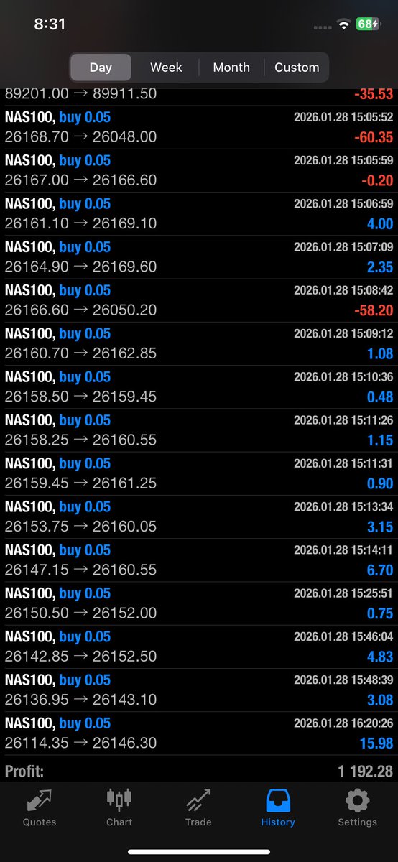The width and height of the screenshot is (398, 862).
Task: Tap price range 26158.25 → 26160.55
Action: pos(80,440)
